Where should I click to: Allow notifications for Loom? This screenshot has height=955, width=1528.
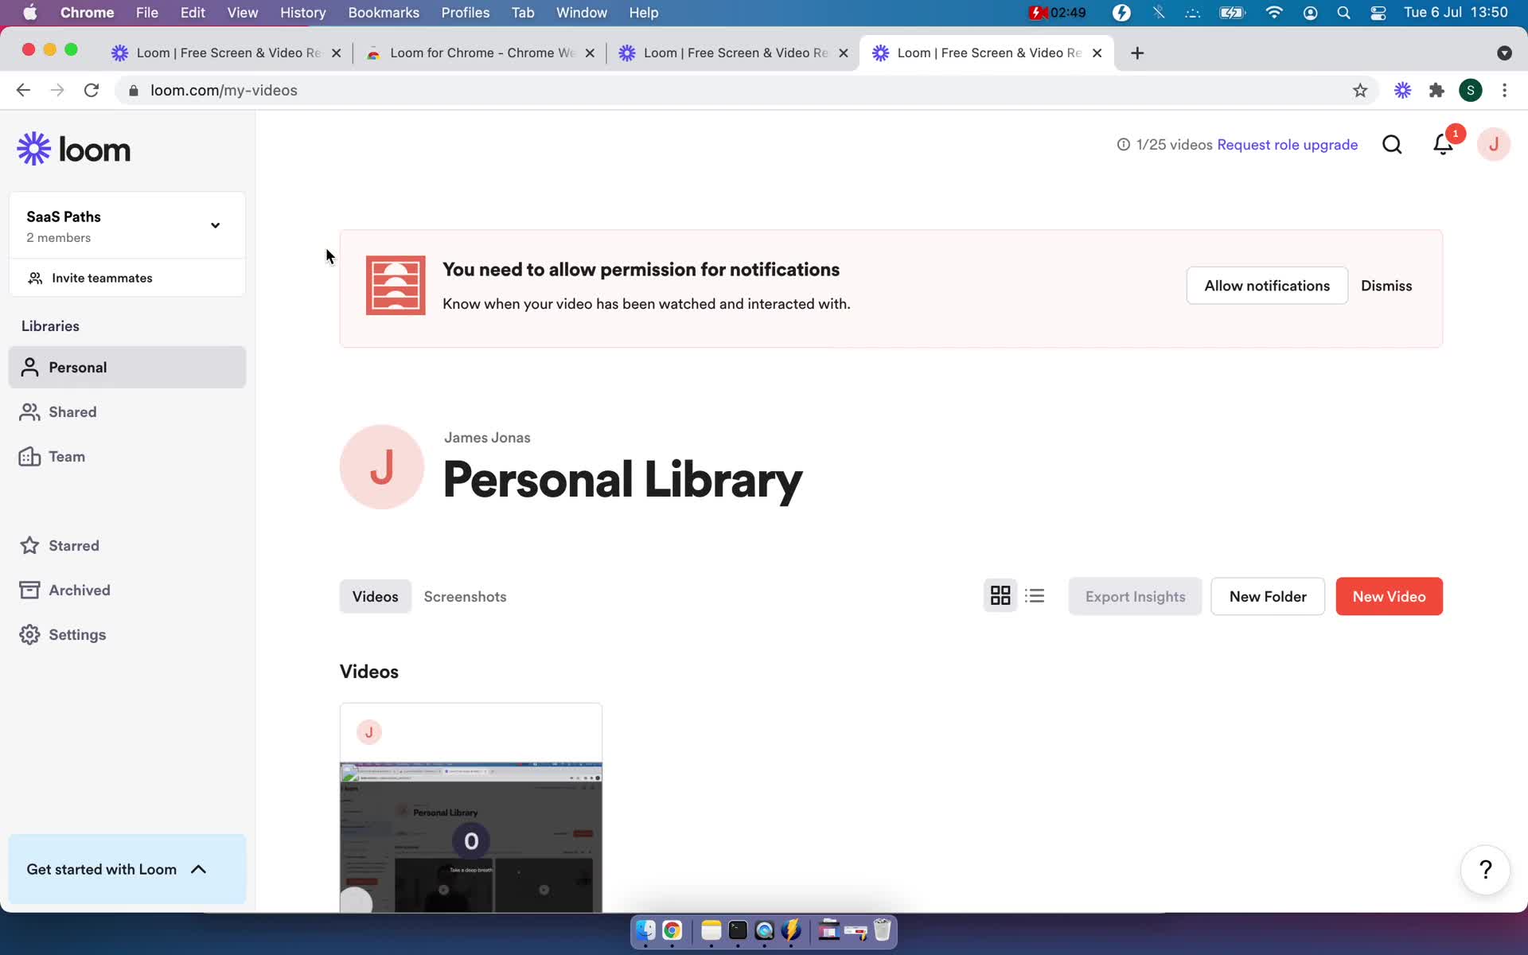coord(1267,285)
